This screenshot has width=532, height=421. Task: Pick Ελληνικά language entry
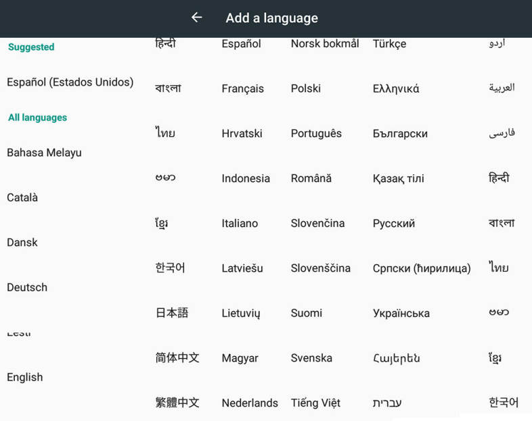[x=396, y=89]
